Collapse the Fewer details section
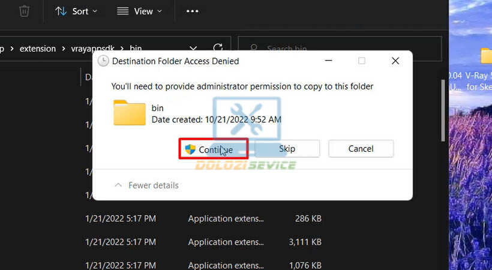This screenshot has height=270, width=492. pos(147,185)
